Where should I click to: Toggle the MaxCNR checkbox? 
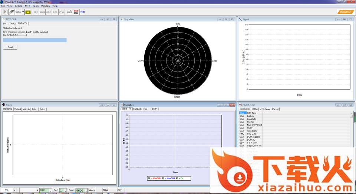point(163,178)
